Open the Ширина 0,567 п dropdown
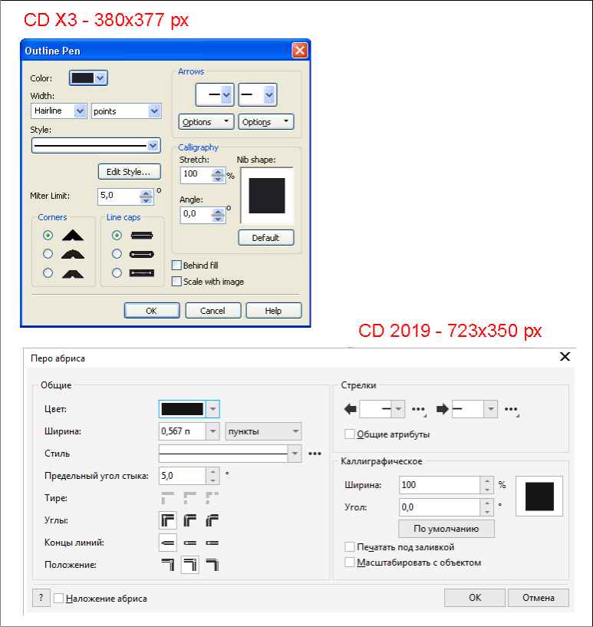 (x=212, y=431)
